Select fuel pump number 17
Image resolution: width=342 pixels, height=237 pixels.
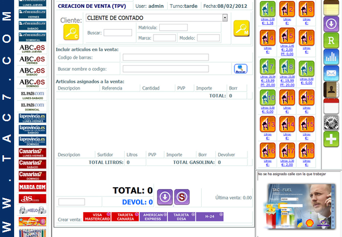pyautogui.click(x=287, y=151)
